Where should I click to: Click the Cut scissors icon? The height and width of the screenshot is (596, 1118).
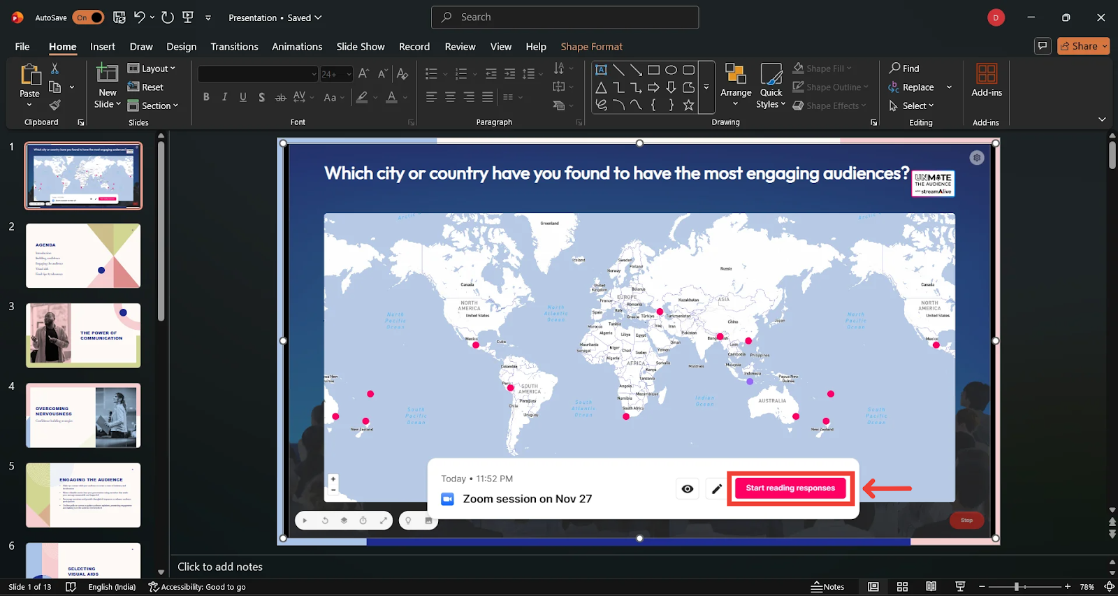tap(55, 68)
